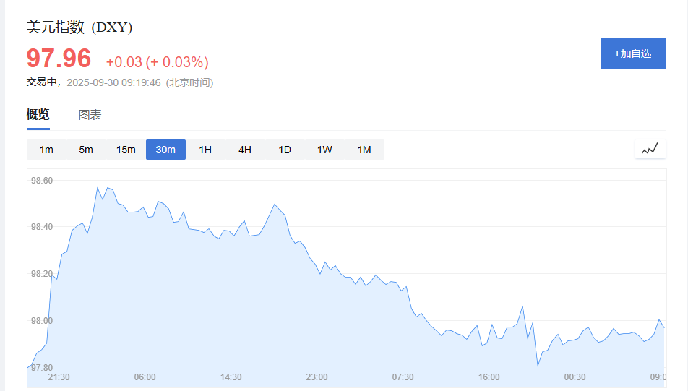Select the 5m timeframe
Image resolution: width=688 pixels, height=391 pixels.
[x=86, y=150]
